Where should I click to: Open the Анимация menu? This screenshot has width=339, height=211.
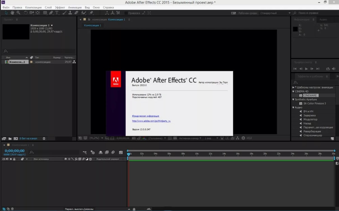click(75, 7)
